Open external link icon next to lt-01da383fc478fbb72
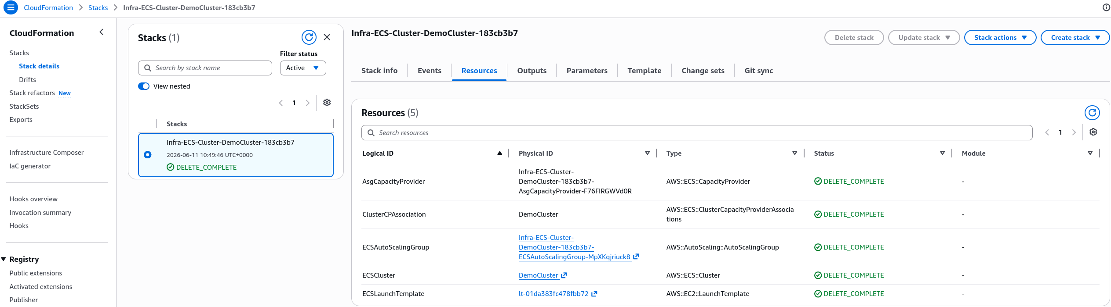The image size is (1111, 307). 594,294
